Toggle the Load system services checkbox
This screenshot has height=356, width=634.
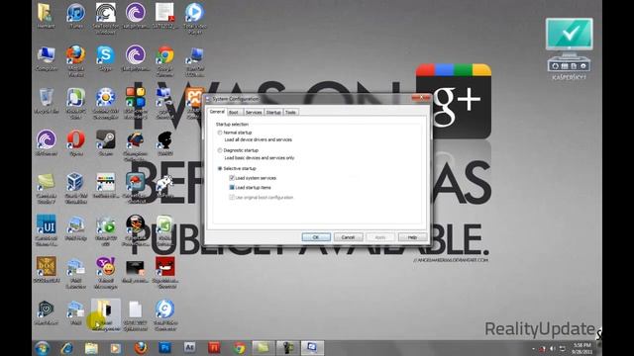click(x=232, y=178)
